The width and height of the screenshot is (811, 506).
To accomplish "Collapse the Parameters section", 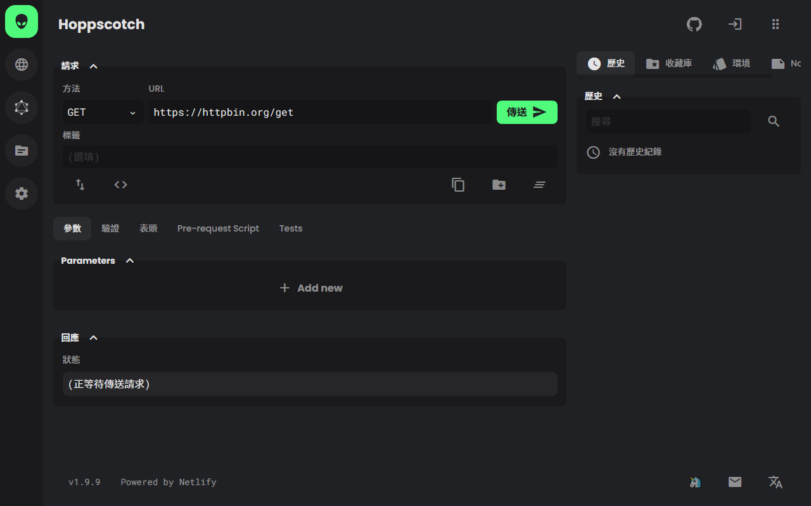I will pyautogui.click(x=130, y=261).
